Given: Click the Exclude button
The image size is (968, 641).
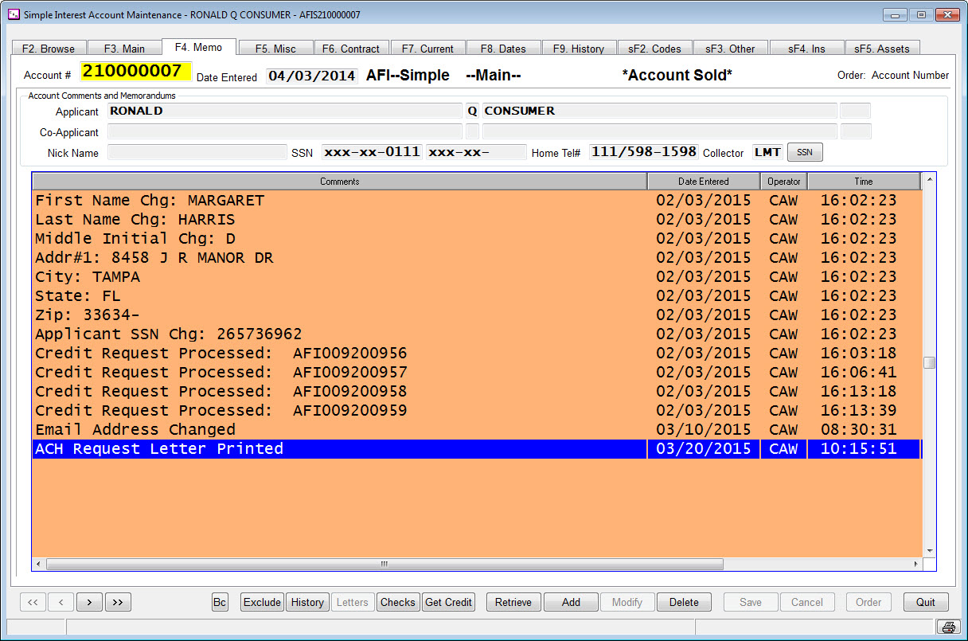Looking at the screenshot, I should point(262,602).
